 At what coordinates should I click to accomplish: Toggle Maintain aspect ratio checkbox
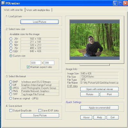pos(28,67)
